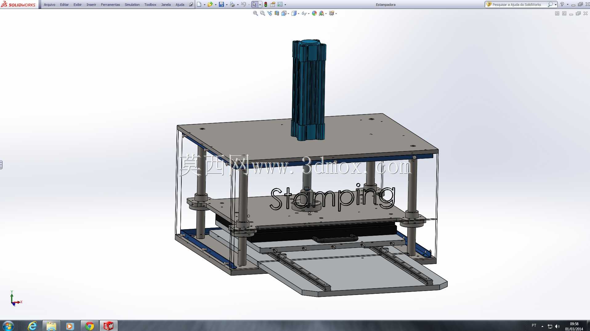The image size is (590, 331).
Task: Click the Estampadora document title
Action: (x=386, y=5)
